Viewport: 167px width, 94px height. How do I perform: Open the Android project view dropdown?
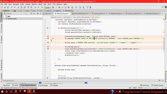tap(15, 14)
